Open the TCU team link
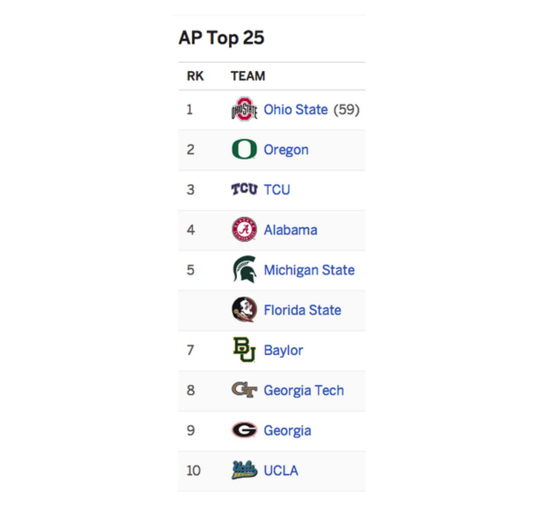Image resolution: width=544 pixels, height=511 pixels. (x=277, y=190)
